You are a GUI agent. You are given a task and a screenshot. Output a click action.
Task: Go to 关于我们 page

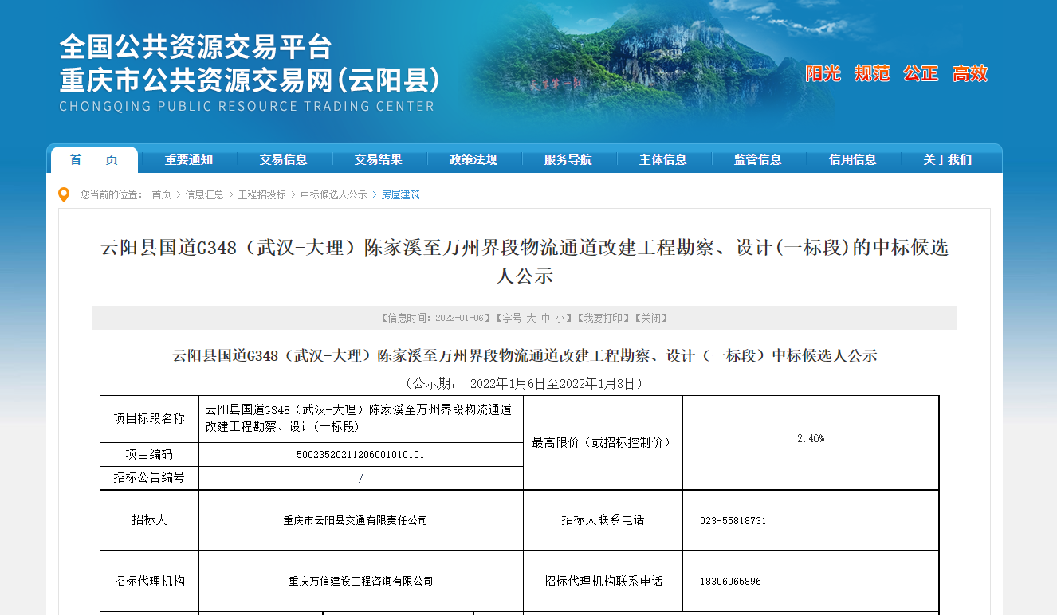pyautogui.click(x=948, y=160)
